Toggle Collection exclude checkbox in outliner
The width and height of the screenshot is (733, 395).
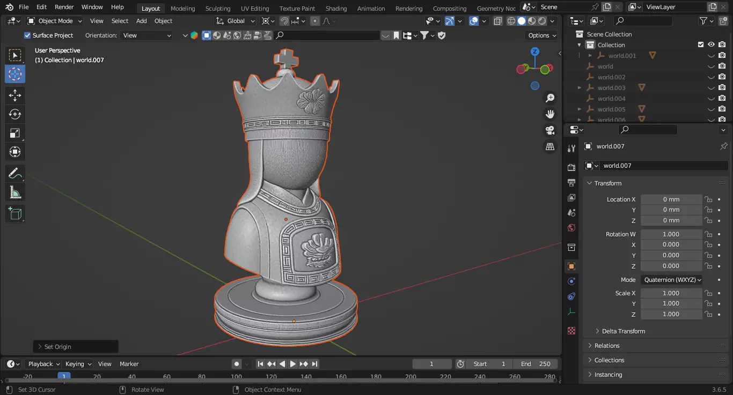[x=700, y=45]
